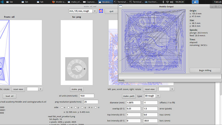Click Begin Milling in Modela Output
Viewport: 222px width, 125px height.
(205, 70)
